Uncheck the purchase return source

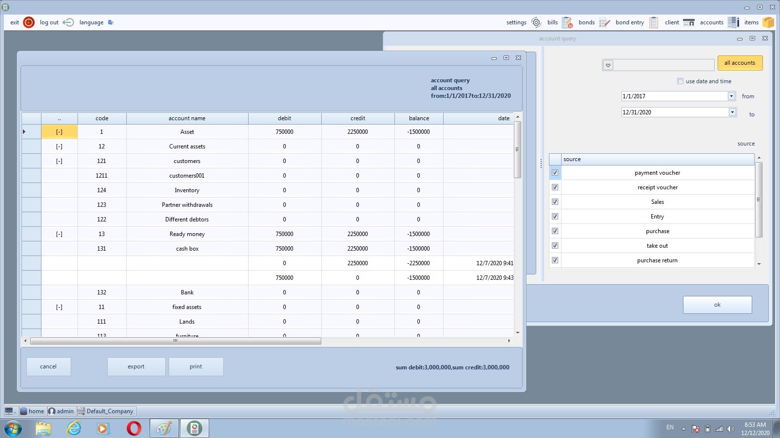click(555, 260)
